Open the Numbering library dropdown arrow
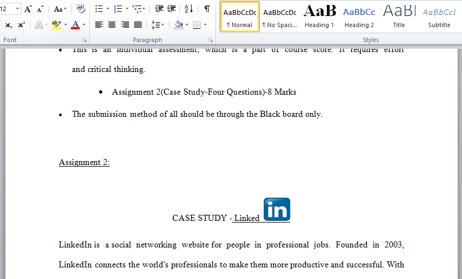 (x=127, y=9)
